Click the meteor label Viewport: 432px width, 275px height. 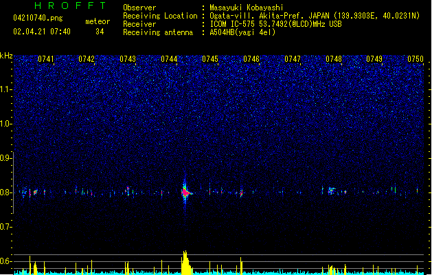98,21
